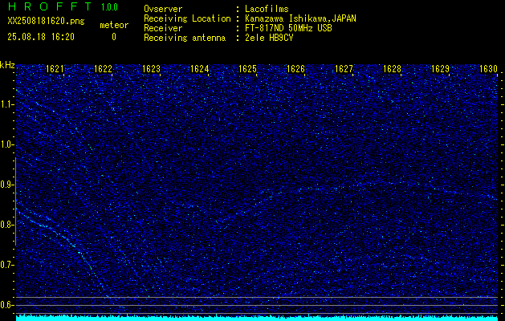Click the Receiving Location label
Screen dimensions: 505x321
click(x=187, y=18)
